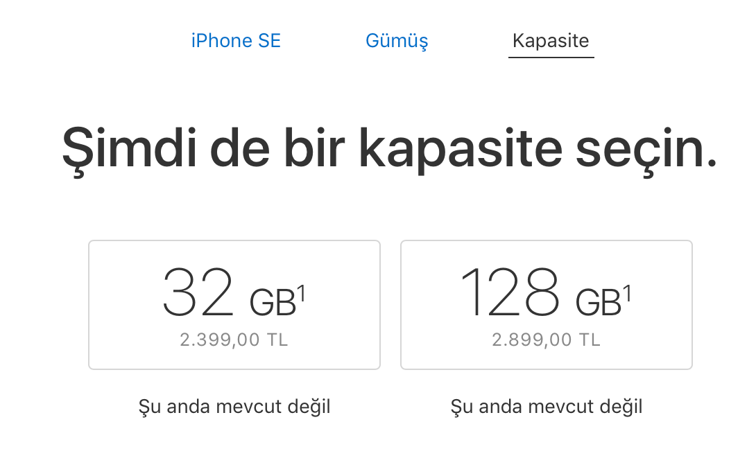Choose the 32 GB capacity option box
The image size is (756, 449).
click(x=234, y=305)
